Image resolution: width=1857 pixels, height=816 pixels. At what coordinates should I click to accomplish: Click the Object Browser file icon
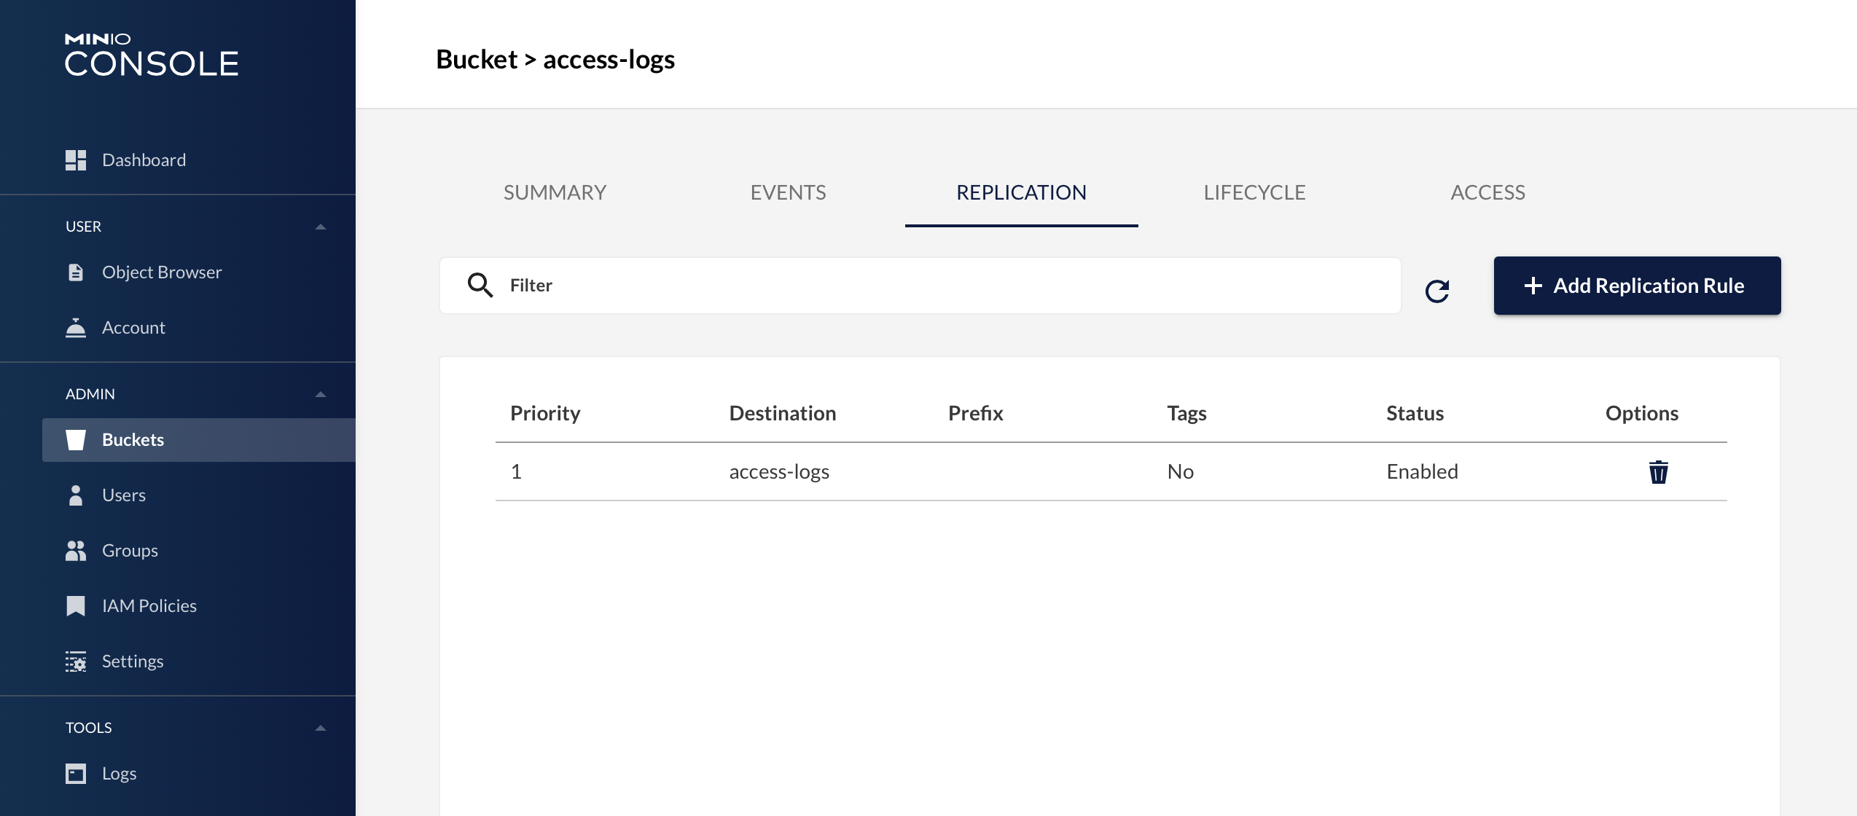click(x=76, y=272)
